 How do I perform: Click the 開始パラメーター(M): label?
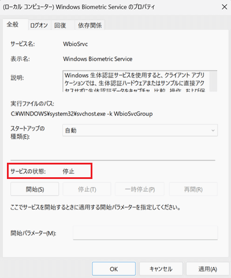pos(33,233)
